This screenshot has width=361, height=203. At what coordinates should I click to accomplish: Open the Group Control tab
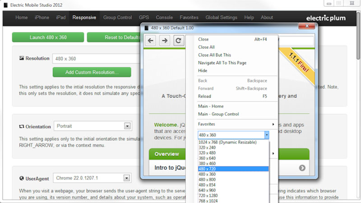tap(117, 18)
